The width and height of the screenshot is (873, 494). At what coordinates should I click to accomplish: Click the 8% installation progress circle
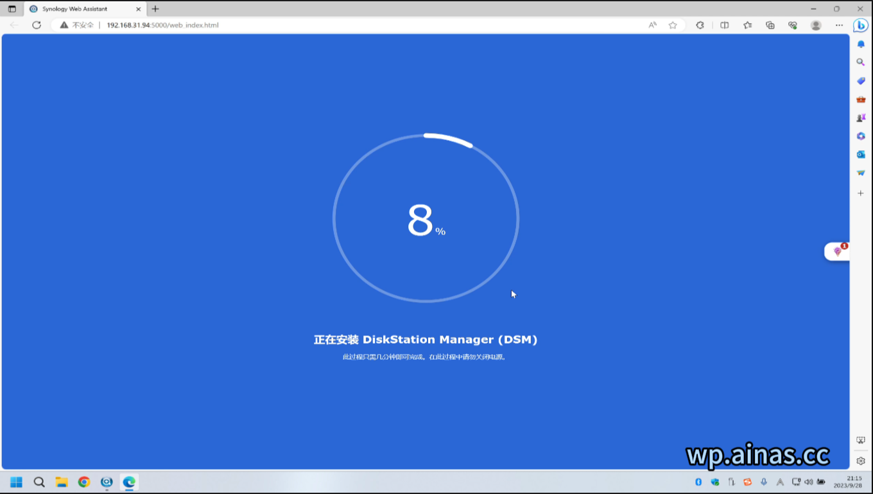(426, 218)
